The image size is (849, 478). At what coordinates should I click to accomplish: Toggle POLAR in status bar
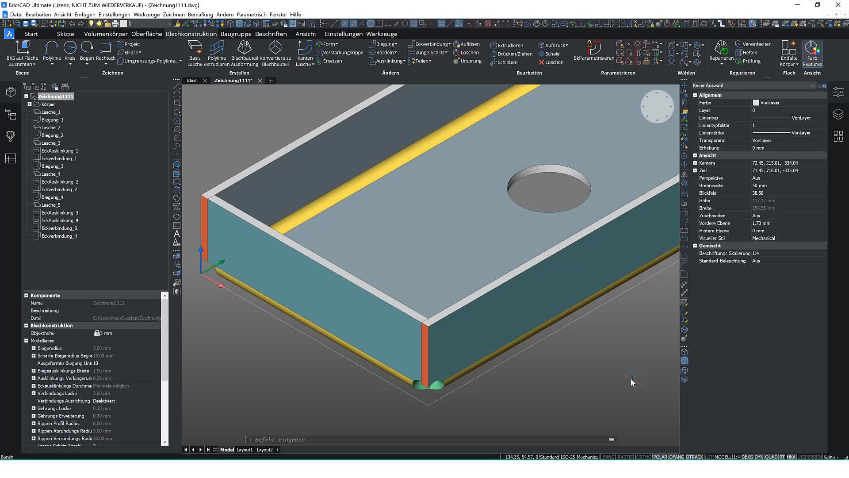[660, 457]
